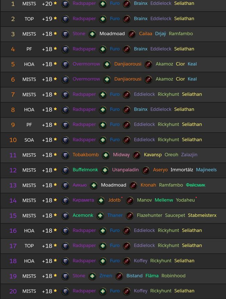Select the SOA dungeon label in row 10
Image resolution: width=226 pixels, height=299 pixels.
pyautogui.click(x=29, y=140)
